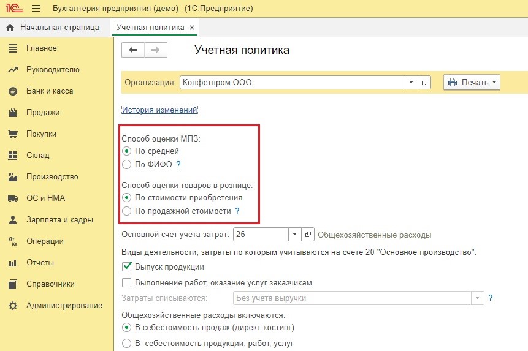
Task: Open the Печать dropdown button
Action: (472, 83)
